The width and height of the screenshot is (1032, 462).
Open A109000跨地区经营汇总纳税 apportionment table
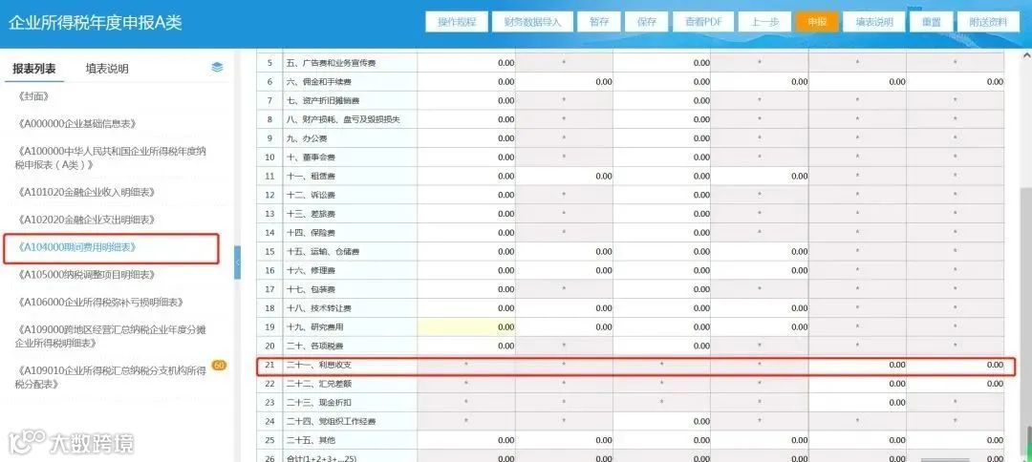(111, 336)
